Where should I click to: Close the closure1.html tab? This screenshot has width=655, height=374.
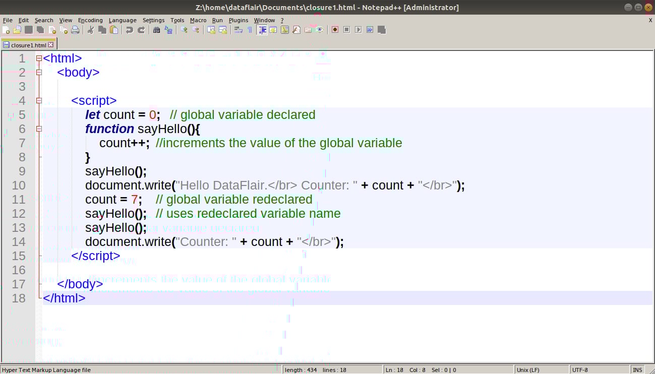point(51,44)
